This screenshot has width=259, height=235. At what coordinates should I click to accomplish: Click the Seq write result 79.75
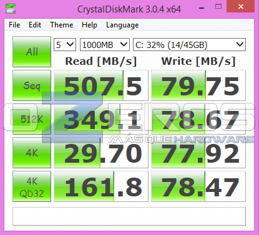[x=198, y=85]
